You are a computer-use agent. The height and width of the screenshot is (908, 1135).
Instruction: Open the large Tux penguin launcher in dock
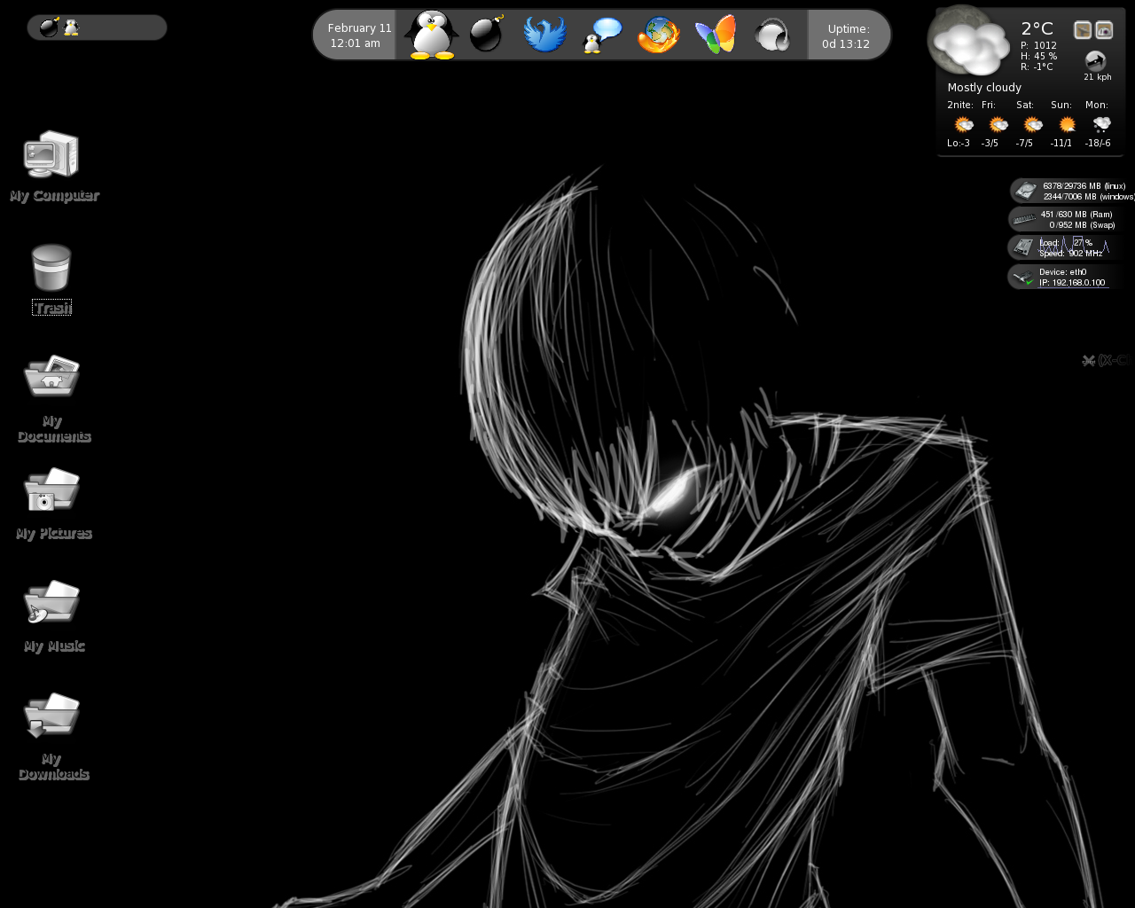pyautogui.click(x=431, y=35)
